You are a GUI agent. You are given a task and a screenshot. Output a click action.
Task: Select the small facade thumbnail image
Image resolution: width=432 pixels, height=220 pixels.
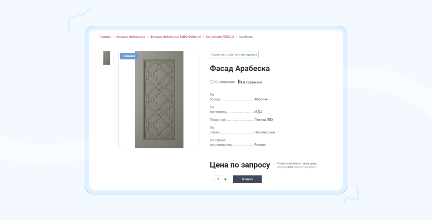107,58
